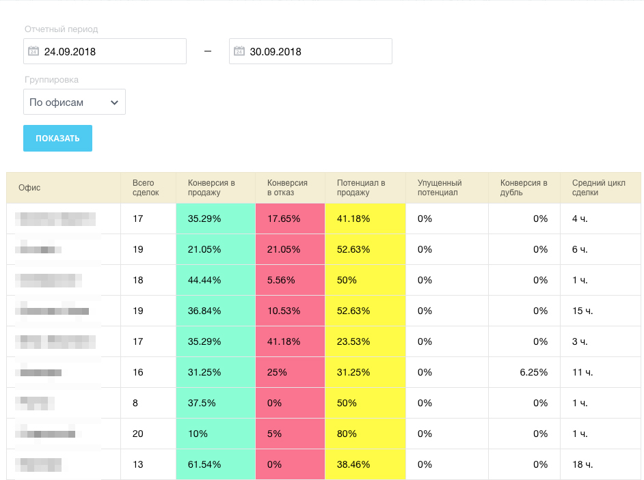
Task: Click the red cell 41.18%
Action: click(290, 342)
